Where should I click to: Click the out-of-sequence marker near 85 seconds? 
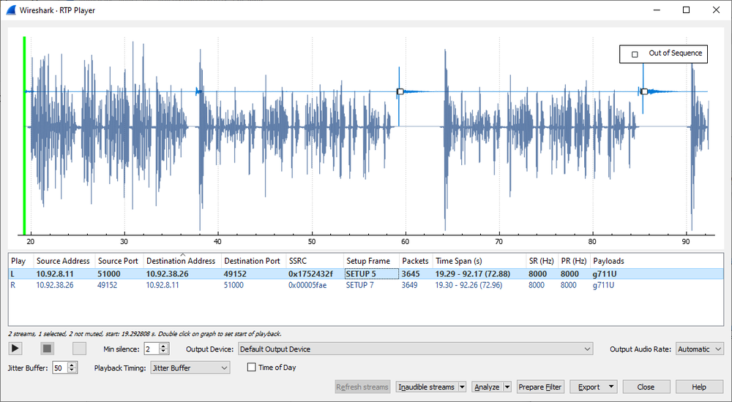pyautogui.click(x=644, y=91)
